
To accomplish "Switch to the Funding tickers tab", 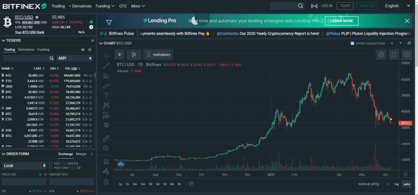I will [x=43, y=50].
